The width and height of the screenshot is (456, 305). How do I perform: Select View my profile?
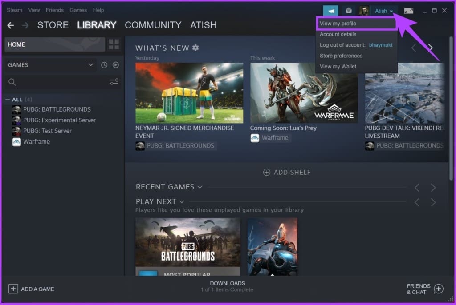click(x=357, y=24)
